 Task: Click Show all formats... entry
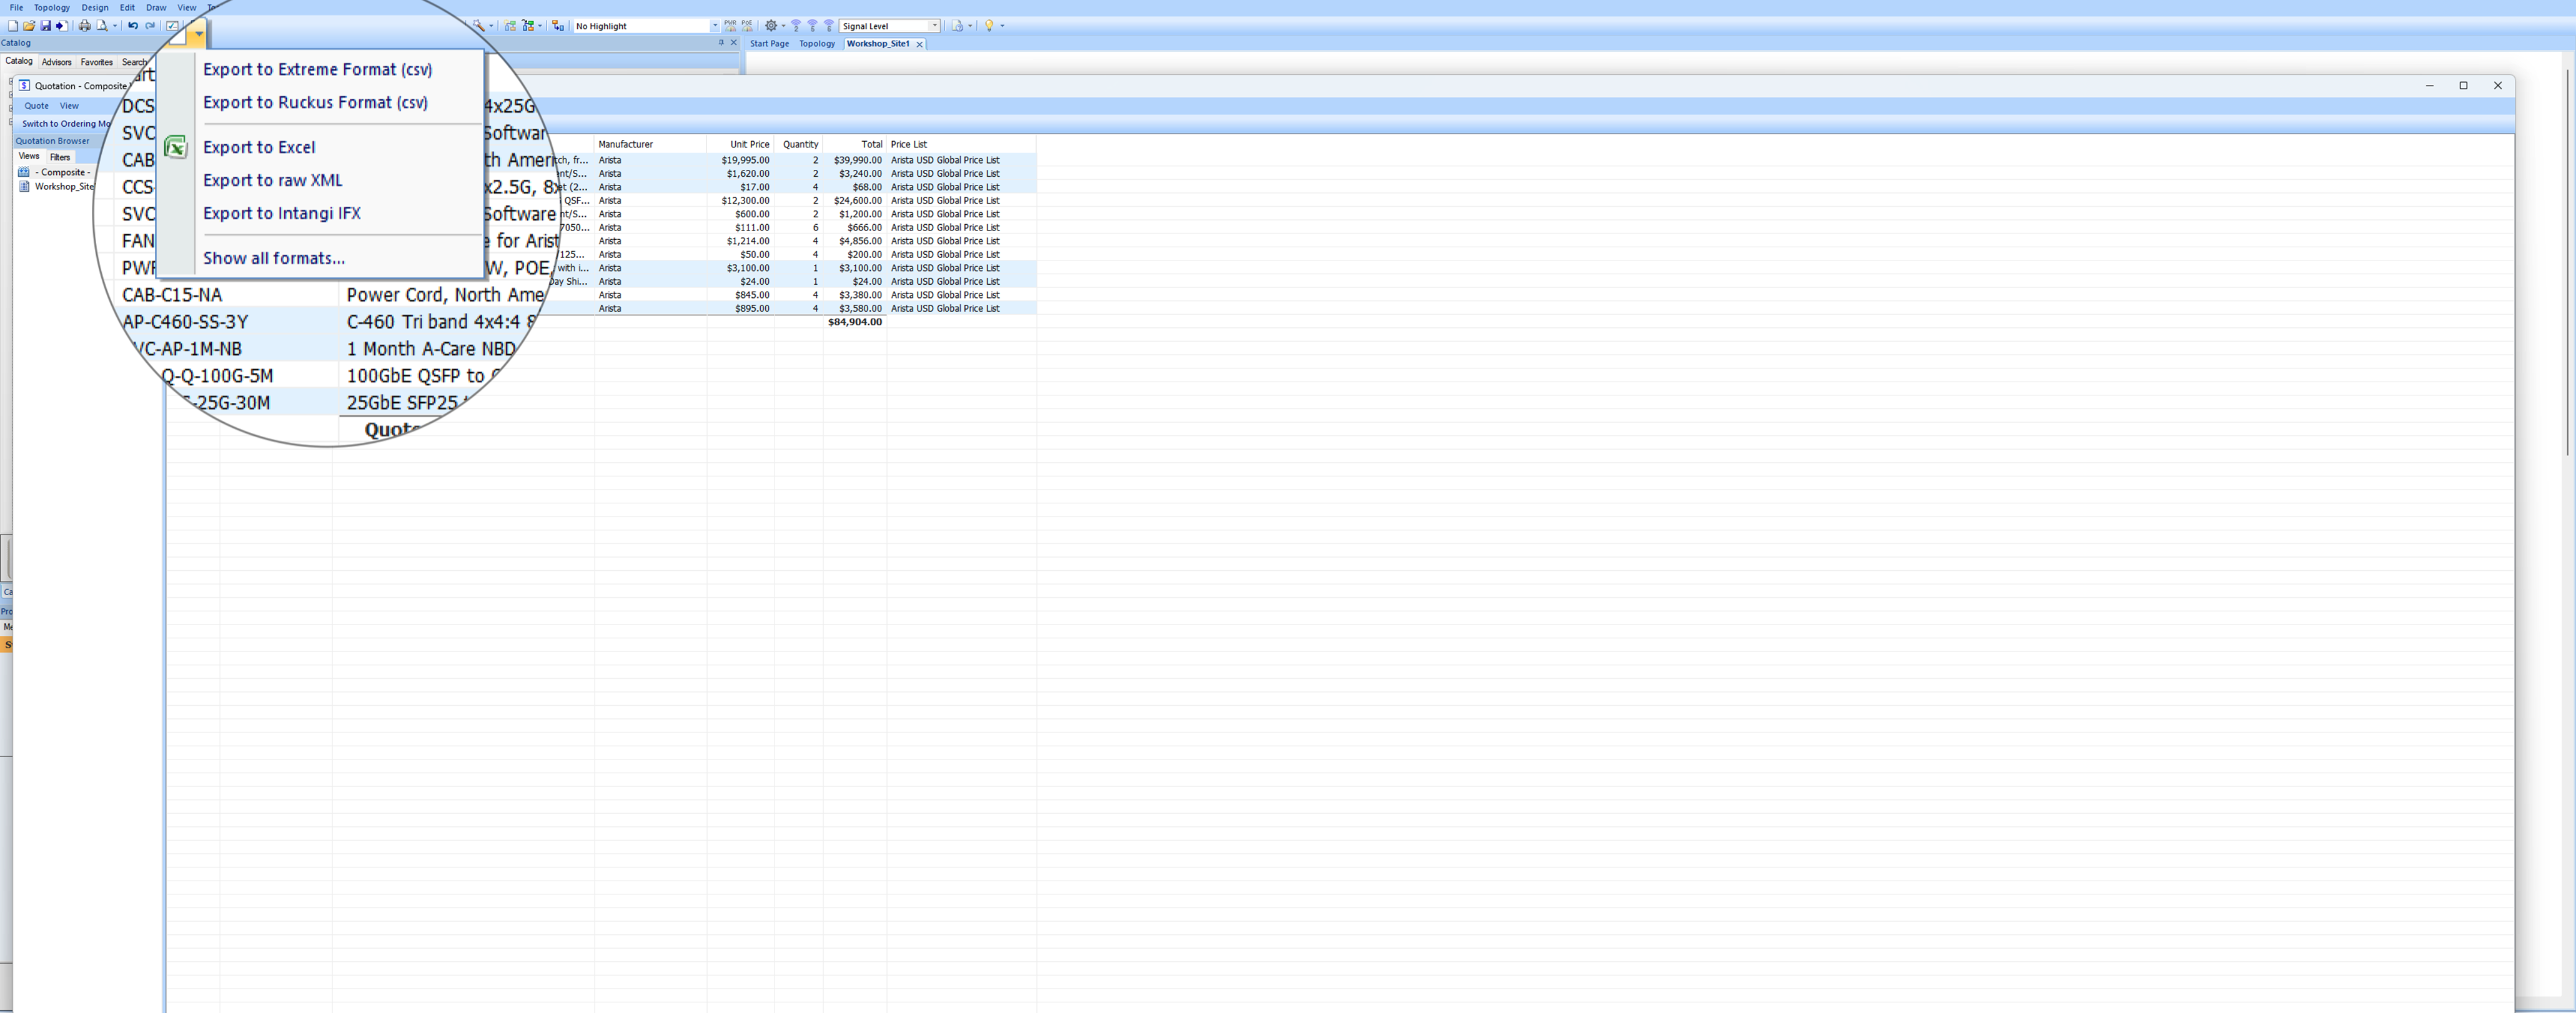(x=274, y=258)
